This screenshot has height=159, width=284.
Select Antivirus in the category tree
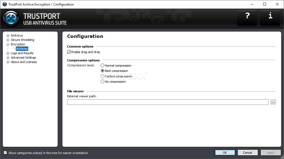17,35
